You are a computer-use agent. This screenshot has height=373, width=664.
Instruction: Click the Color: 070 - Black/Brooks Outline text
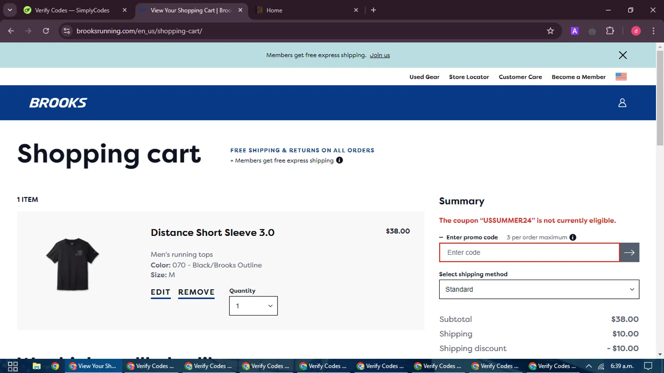coord(206,265)
